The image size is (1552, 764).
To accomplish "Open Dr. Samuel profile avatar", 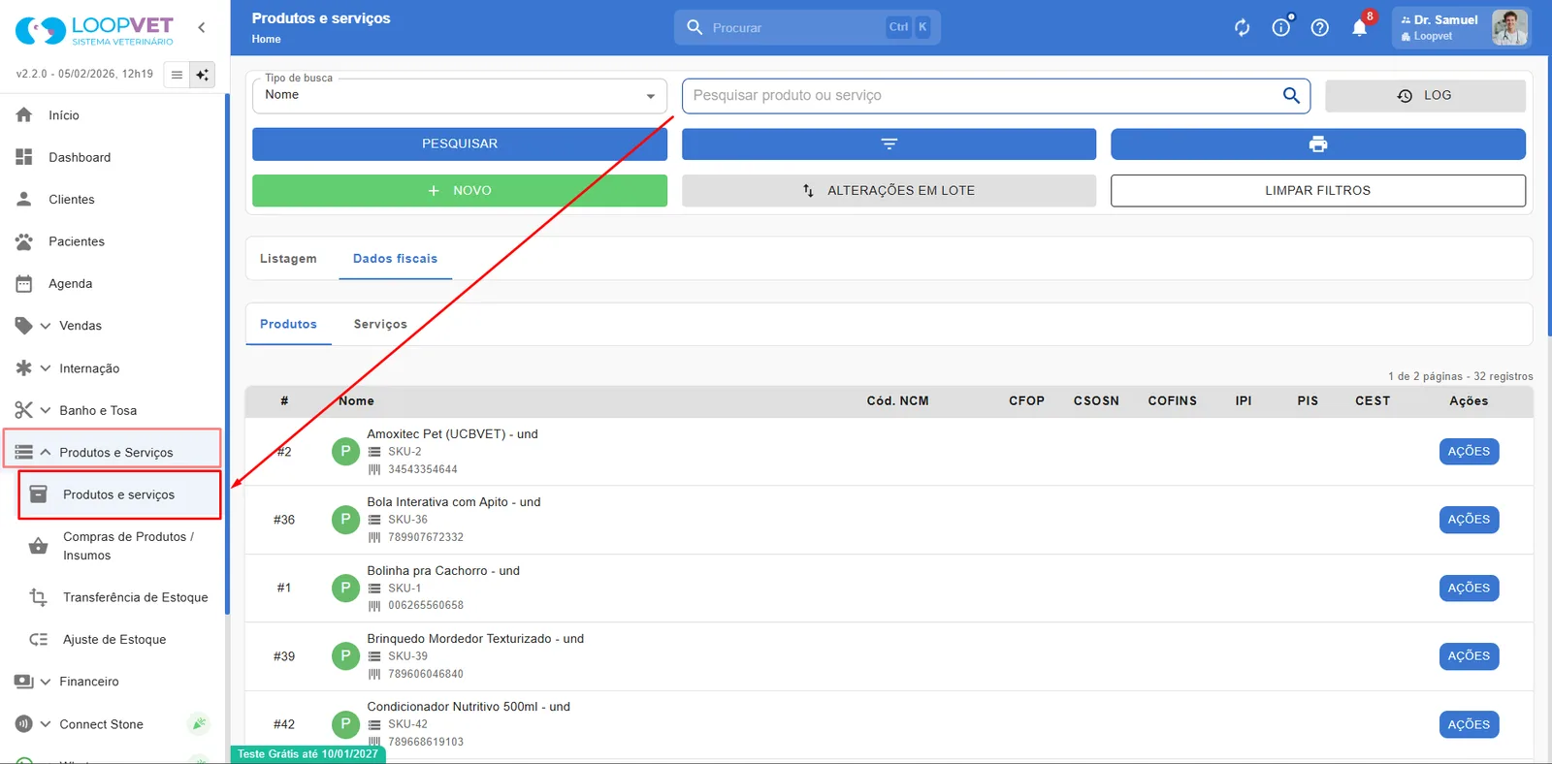I will pyautogui.click(x=1509, y=27).
